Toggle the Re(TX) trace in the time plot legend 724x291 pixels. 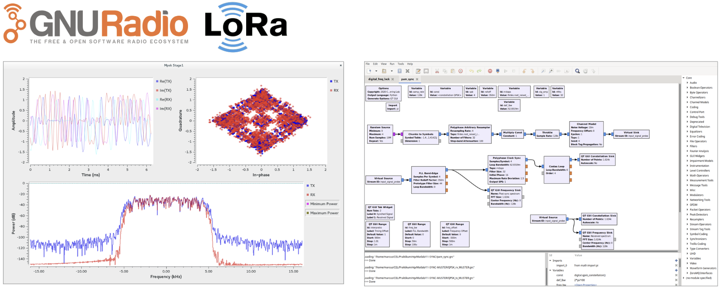point(164,81)
